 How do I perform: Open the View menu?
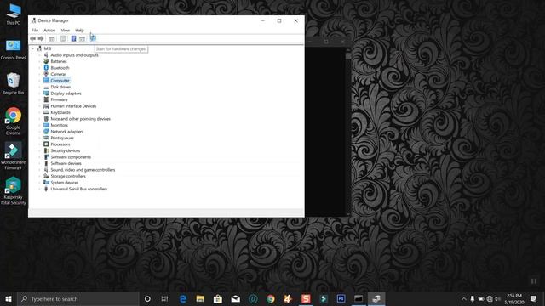[66, 31]
